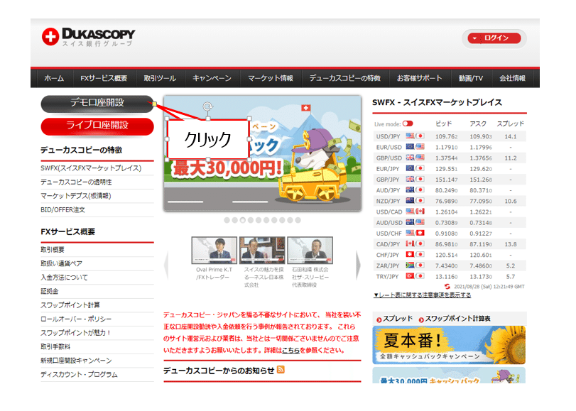This screenshot has height=411, width=576.
Task: Open 石田和靖 video thumbnail
Action: pos(310,250)
